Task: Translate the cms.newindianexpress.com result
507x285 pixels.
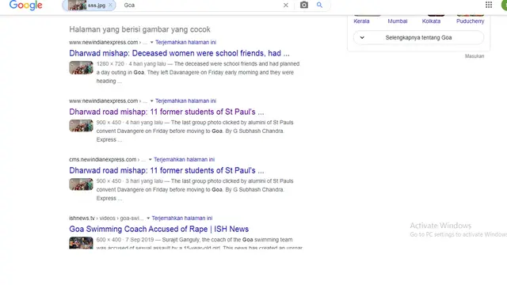Action: (x=184, y=160)
